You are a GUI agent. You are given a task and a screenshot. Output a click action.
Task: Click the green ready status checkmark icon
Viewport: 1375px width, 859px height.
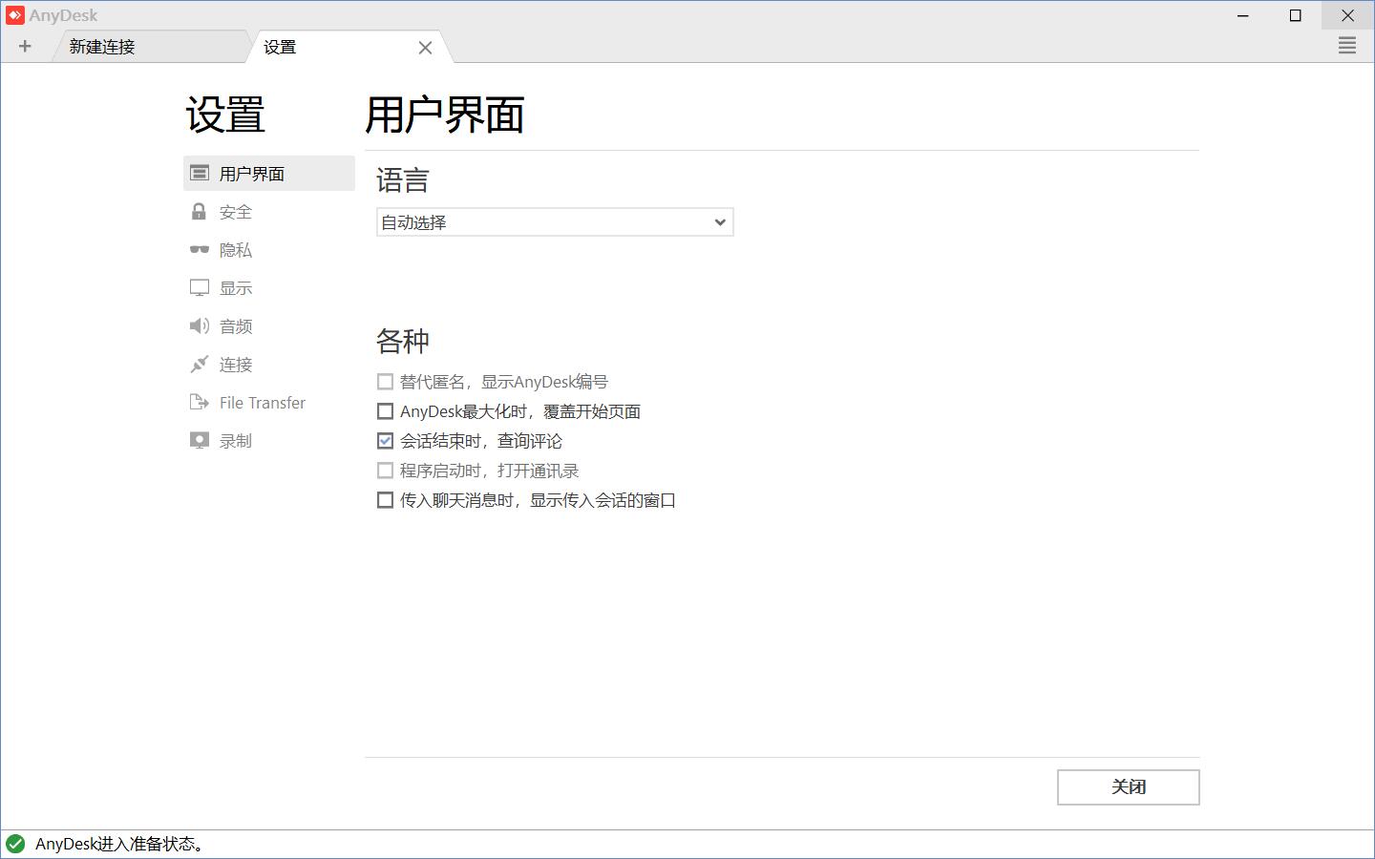pyautogui.click(x=15, y=844)
